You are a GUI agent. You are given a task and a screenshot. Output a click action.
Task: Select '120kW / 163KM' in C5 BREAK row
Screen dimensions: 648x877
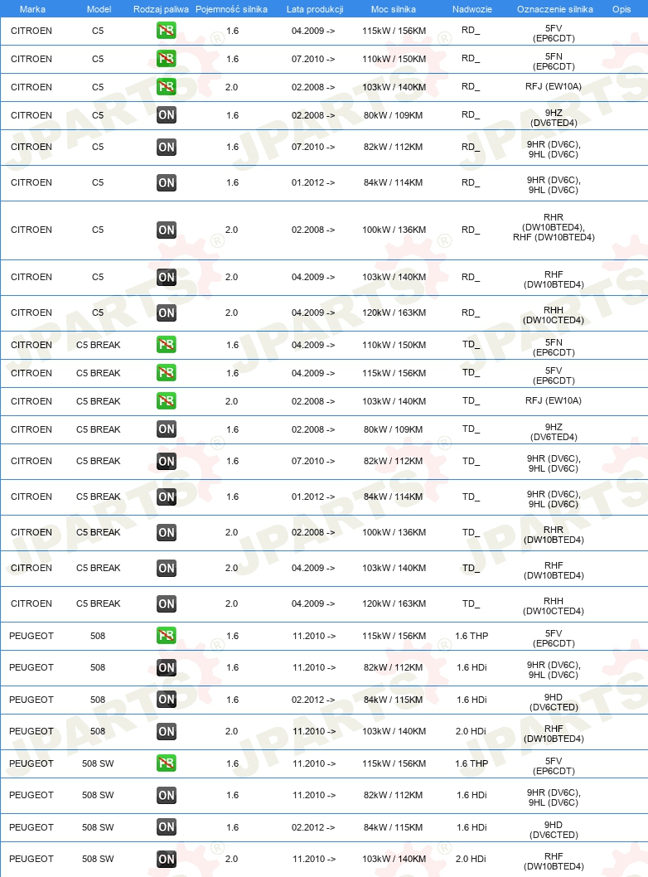394,603
